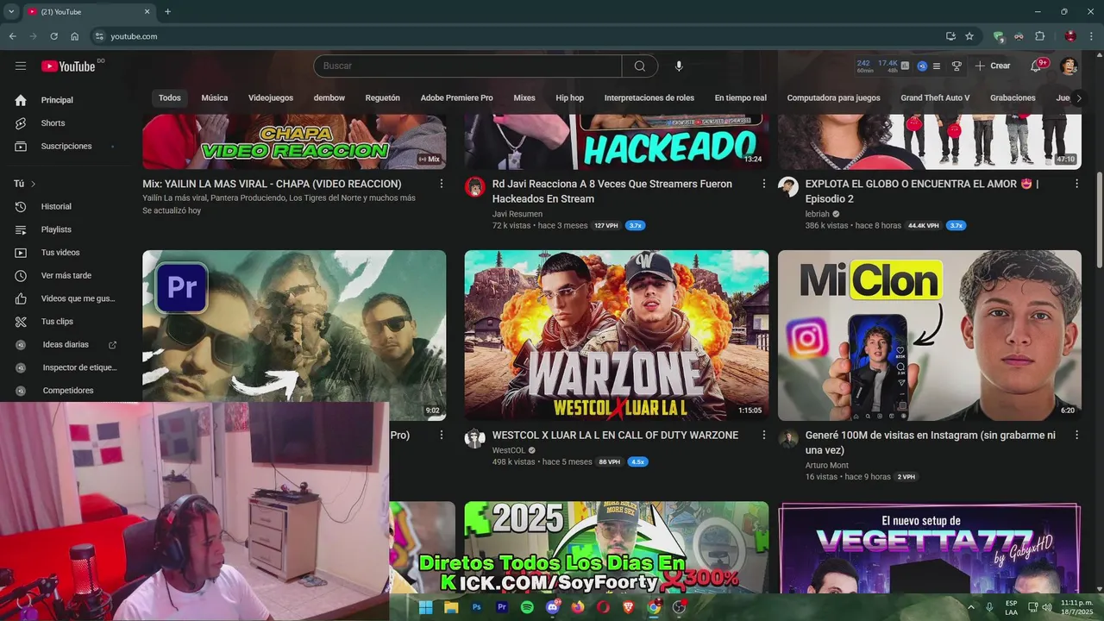Click the blue round extension icon in header
The height and width of the screenshot is (621, 1104).
pos(922,66)
